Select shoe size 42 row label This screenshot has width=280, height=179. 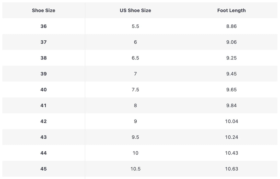click(43, 121)
